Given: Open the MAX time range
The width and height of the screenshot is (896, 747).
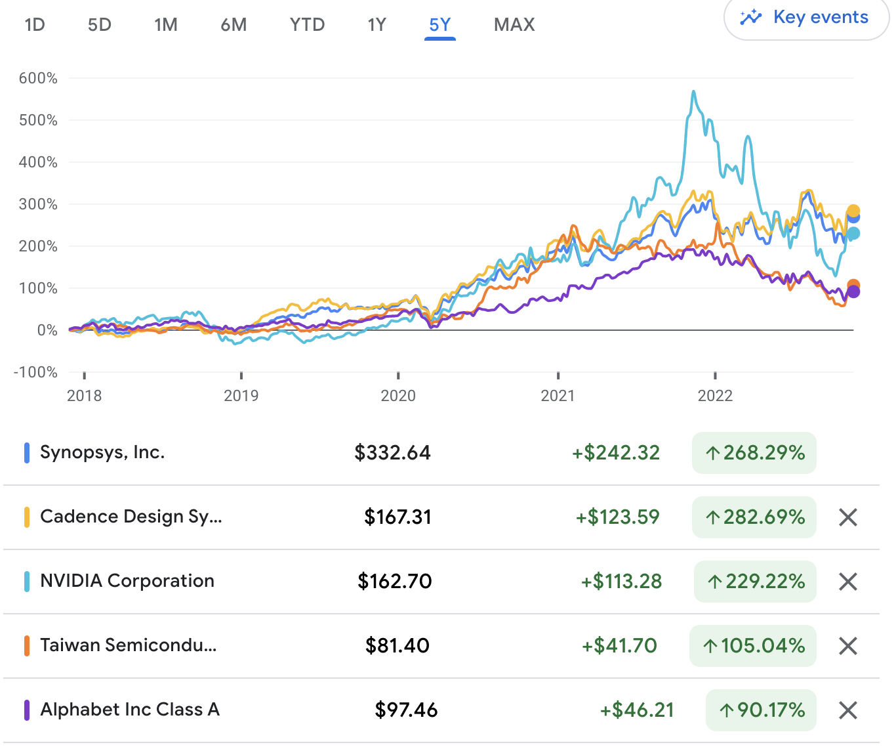Looking at the screenshot, I should coord(514,25).
